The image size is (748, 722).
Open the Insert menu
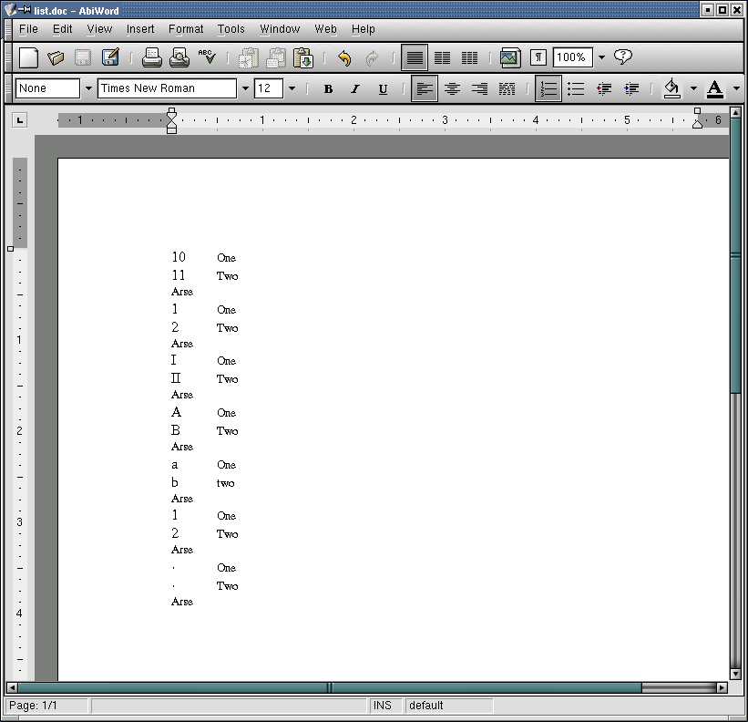(140, 29)
